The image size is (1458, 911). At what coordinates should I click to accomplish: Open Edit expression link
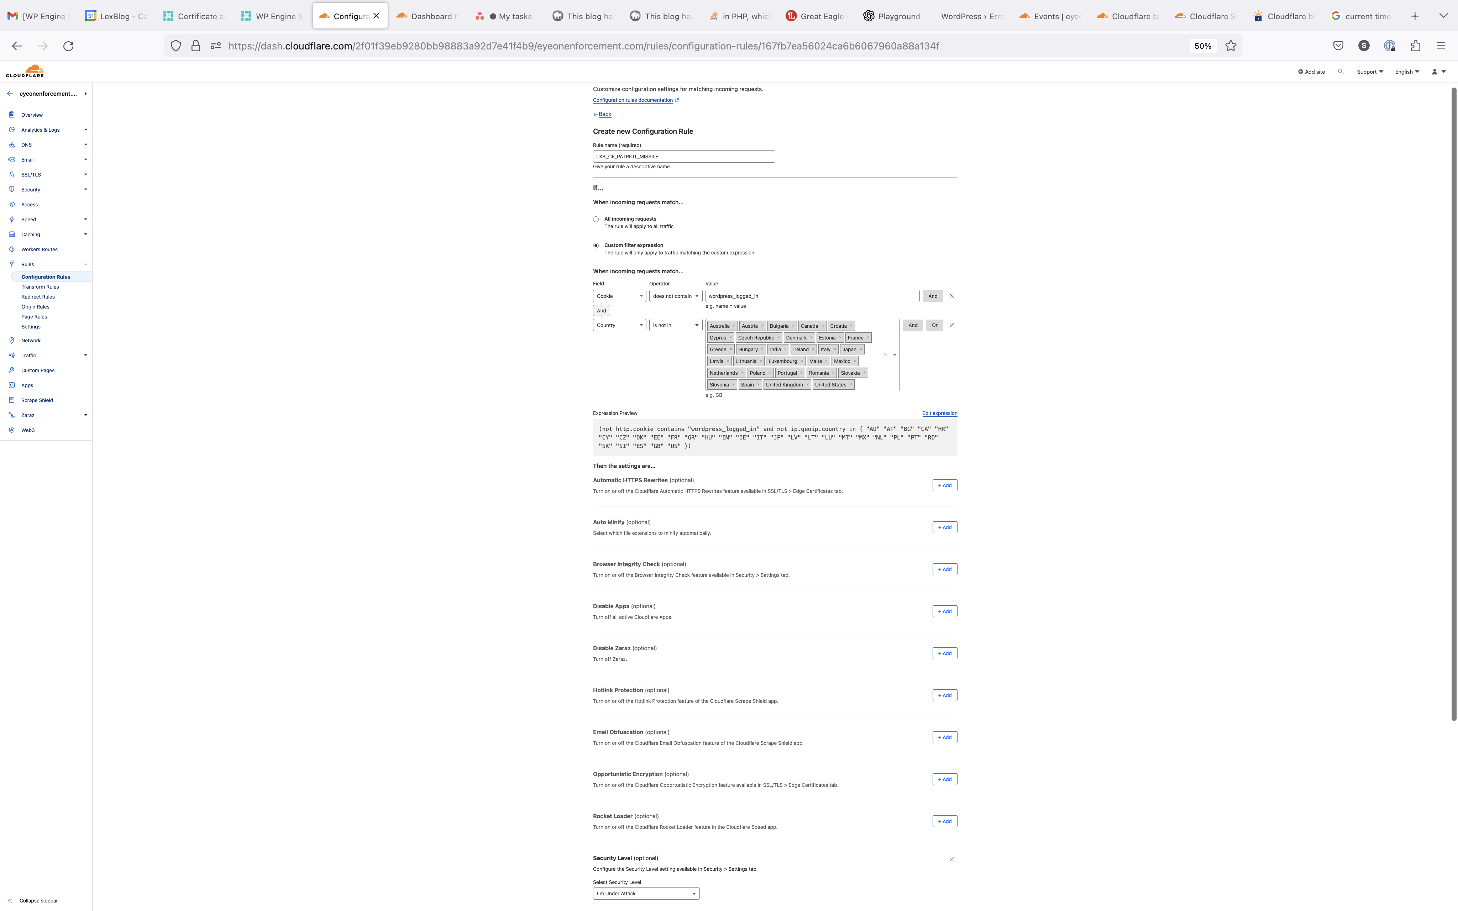(939, 413)
